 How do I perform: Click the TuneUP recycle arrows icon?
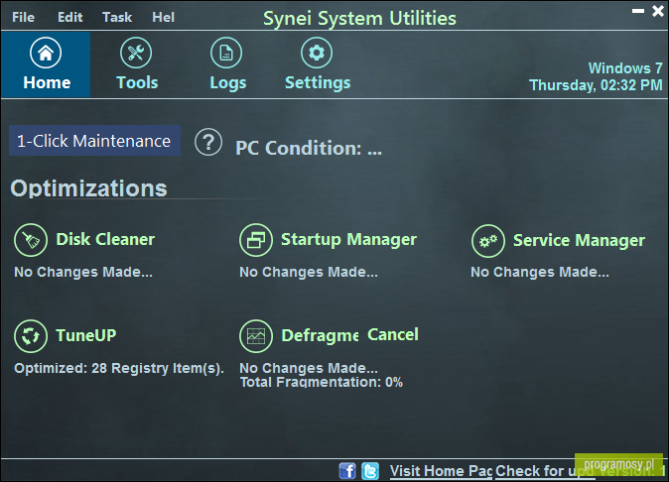point(31,336)
